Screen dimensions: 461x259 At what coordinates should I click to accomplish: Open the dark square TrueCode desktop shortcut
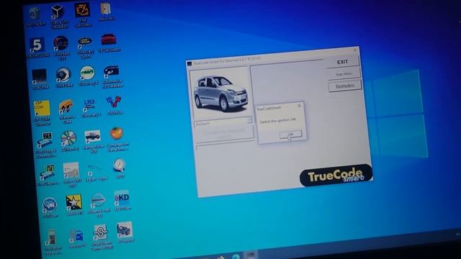tap(39, 76)
